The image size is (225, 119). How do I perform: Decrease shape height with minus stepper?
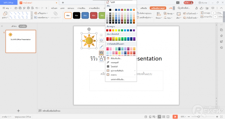[x=214, y=13]
